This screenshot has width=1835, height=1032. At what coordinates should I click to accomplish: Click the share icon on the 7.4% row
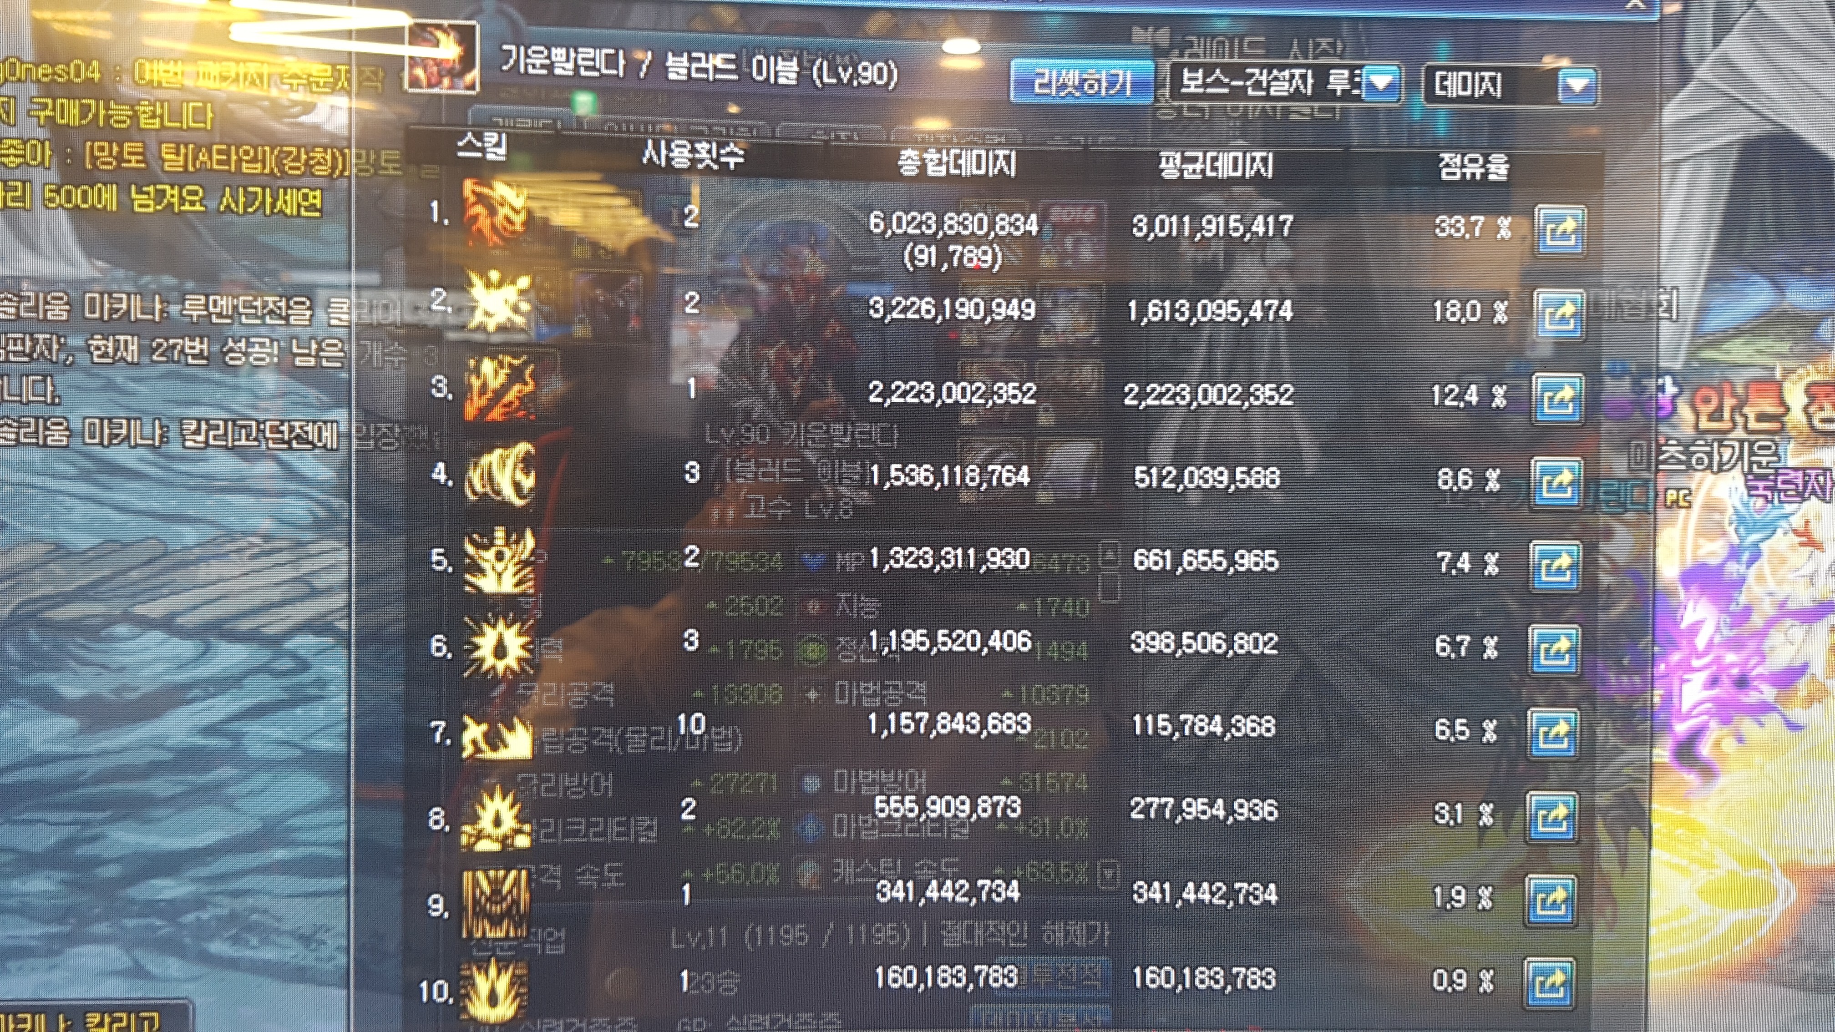(x=1556, y=567)
